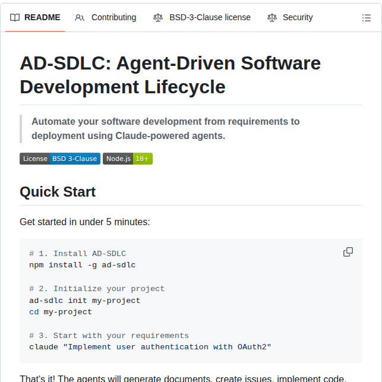382x382 pixels.
Task: Click the 'ad-sdlc init my-project' line
Action: coord(85,301)
